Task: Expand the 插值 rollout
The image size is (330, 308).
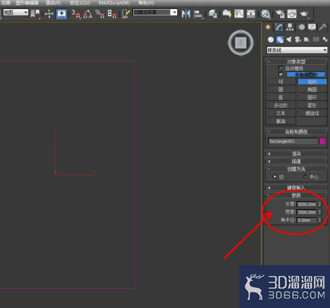Action: pos(296,161)
